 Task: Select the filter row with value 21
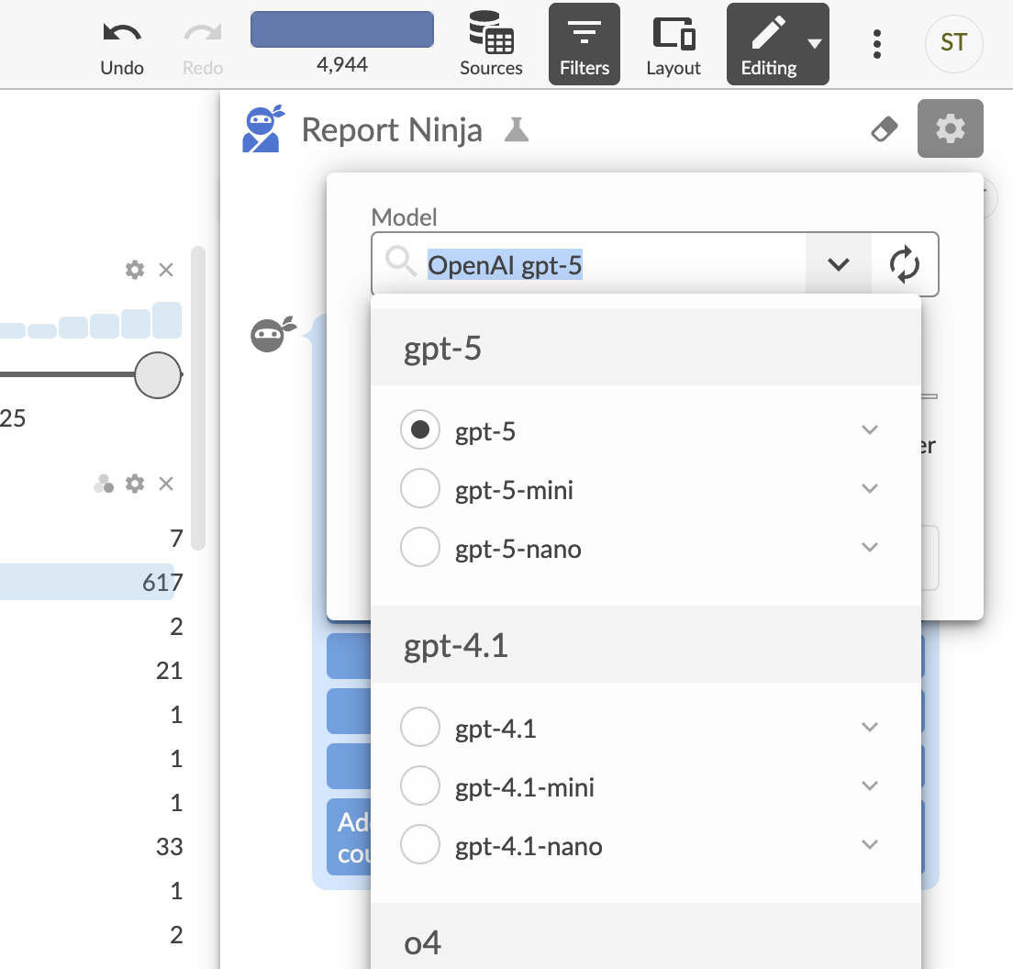92,671
